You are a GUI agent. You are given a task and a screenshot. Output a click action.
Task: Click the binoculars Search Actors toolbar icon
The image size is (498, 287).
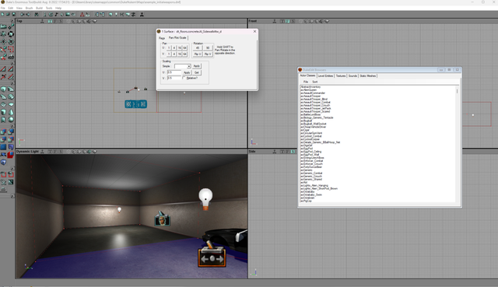point(37,14)
